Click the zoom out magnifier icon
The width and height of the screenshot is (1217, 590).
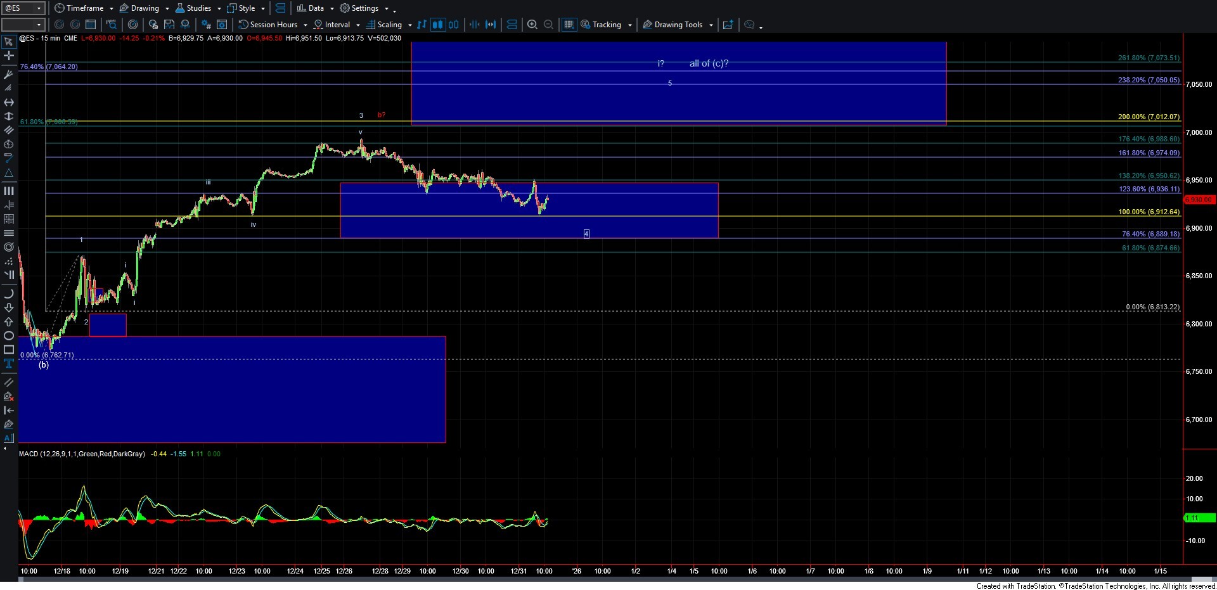pos(549,25)
